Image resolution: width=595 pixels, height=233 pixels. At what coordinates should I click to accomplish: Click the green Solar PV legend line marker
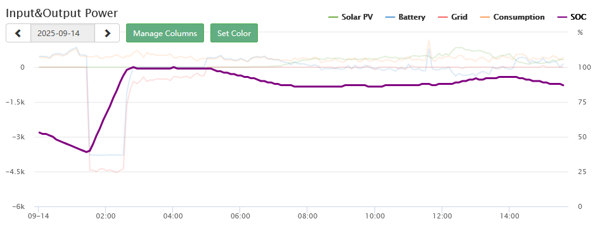333,17
